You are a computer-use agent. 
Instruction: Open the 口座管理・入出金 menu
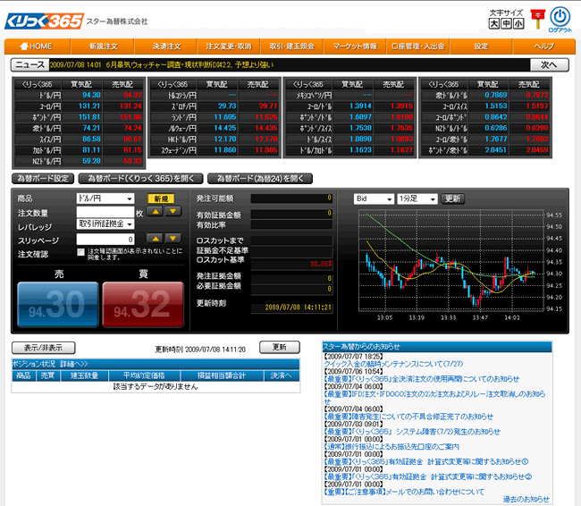[418, 46]
